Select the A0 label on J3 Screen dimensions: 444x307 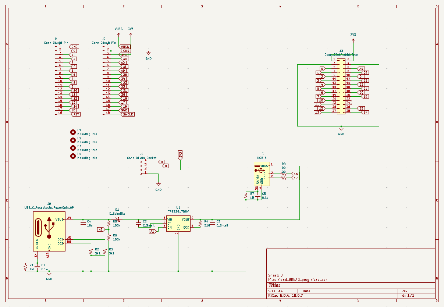(x=361, y=69)
